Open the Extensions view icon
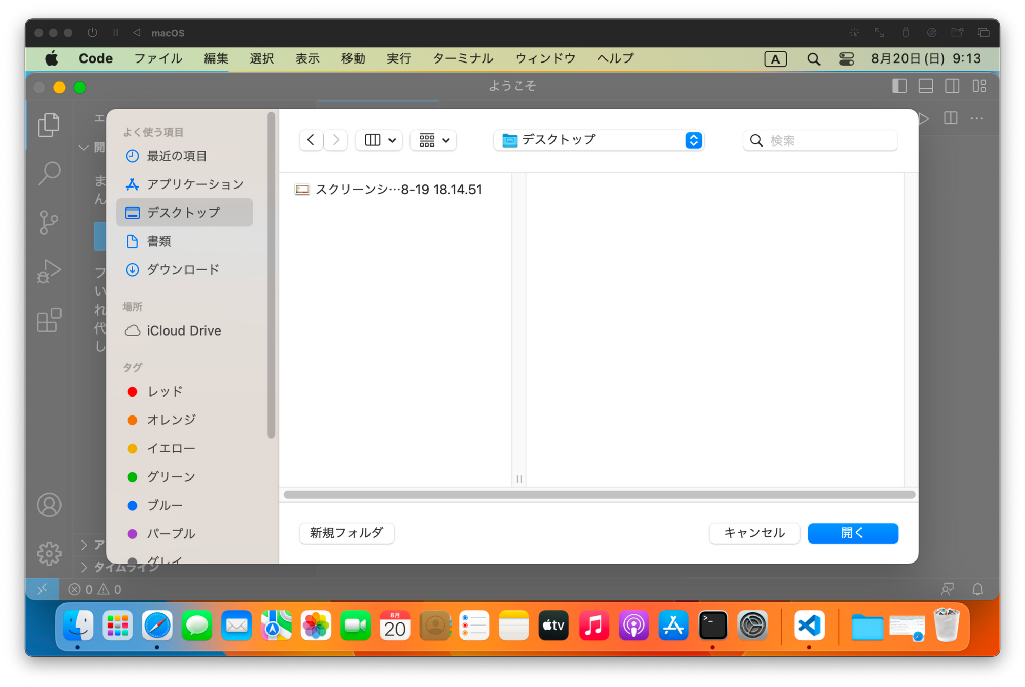This screenshot has height=687, width=1025. [49, 321]
